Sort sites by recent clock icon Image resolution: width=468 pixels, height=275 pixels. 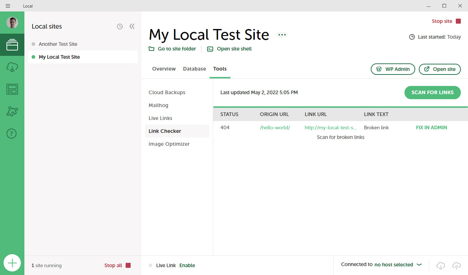[x=120, y=26]
